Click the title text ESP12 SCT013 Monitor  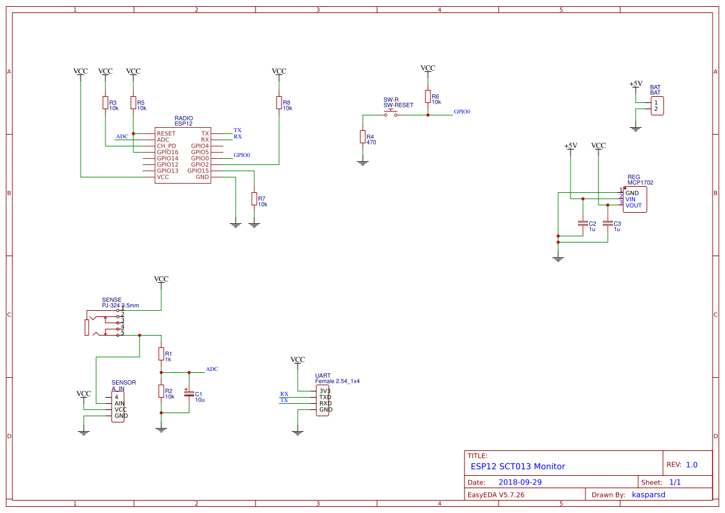point(518,466)
